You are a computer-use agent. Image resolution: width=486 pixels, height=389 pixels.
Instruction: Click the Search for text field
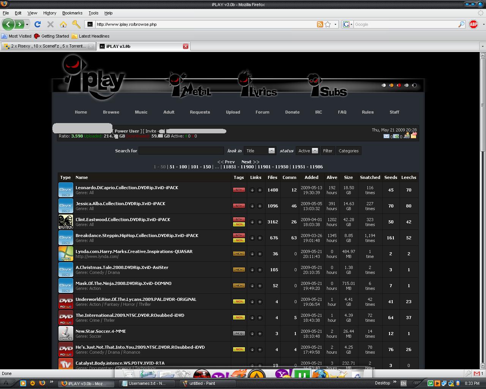[x=181, y=151]
